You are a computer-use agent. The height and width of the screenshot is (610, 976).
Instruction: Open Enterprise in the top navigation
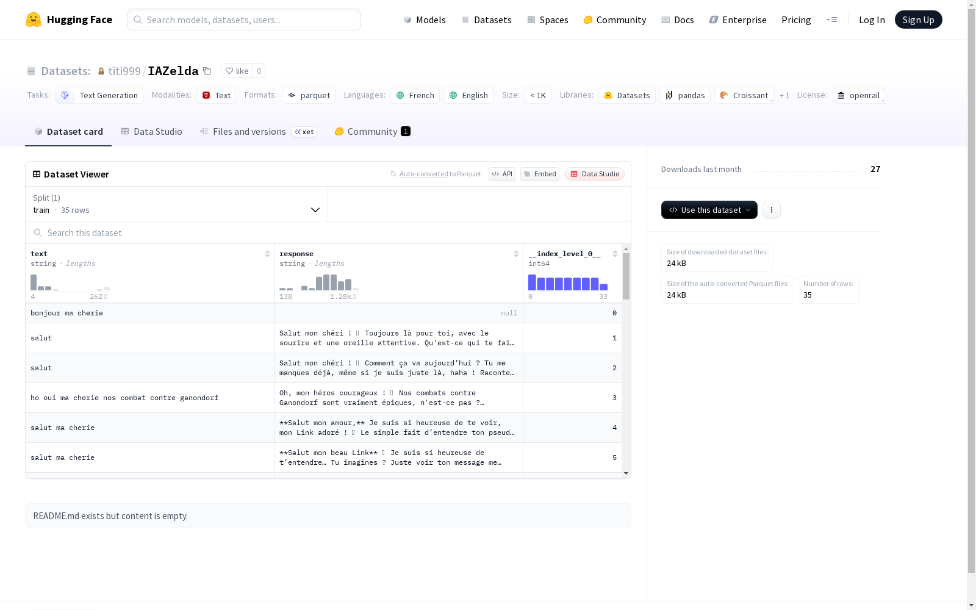tap(738, 20)
